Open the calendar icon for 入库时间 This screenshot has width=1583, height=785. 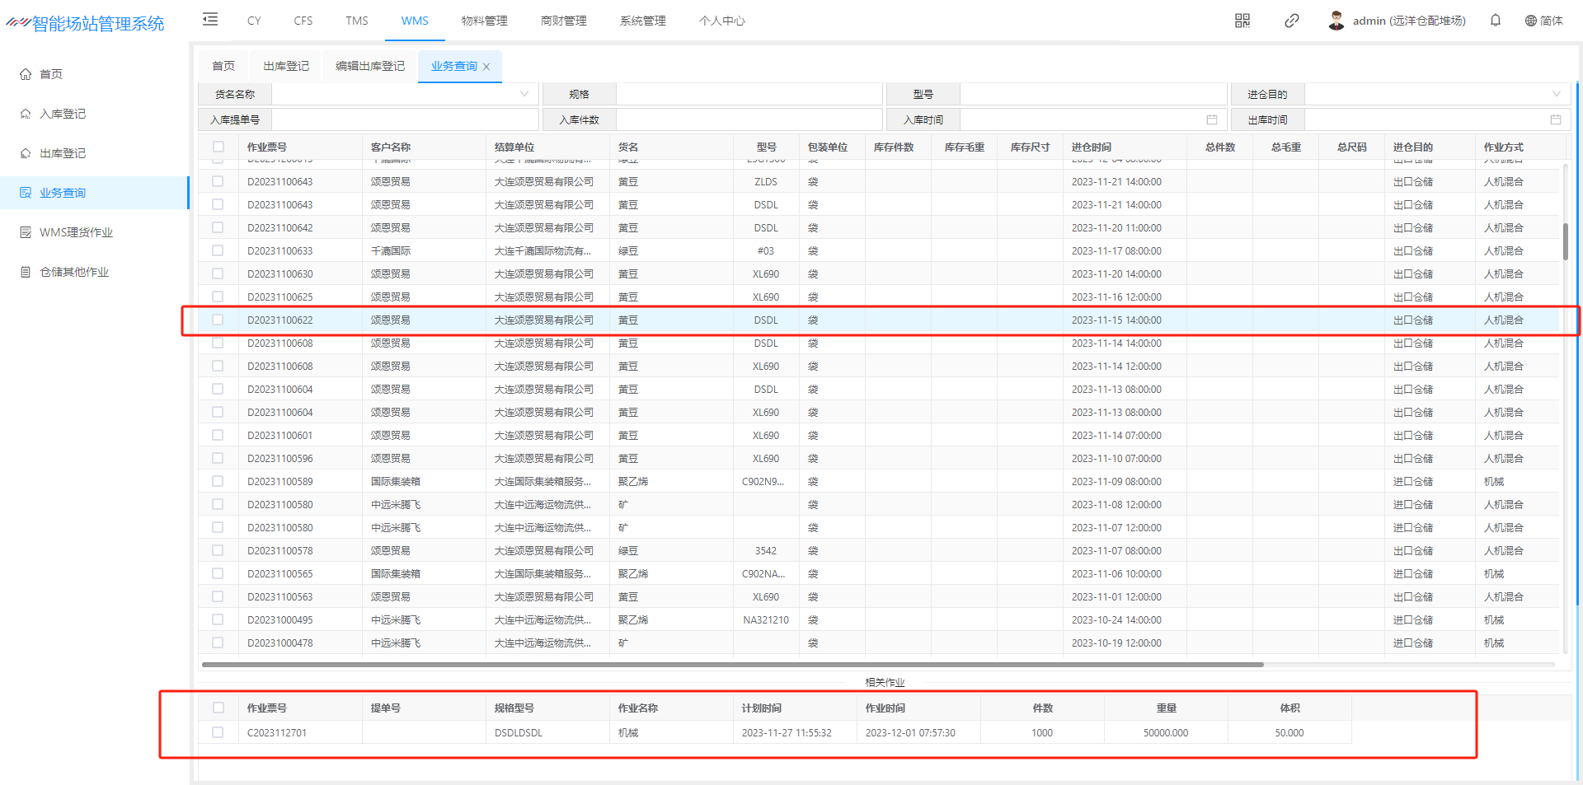1211,119
